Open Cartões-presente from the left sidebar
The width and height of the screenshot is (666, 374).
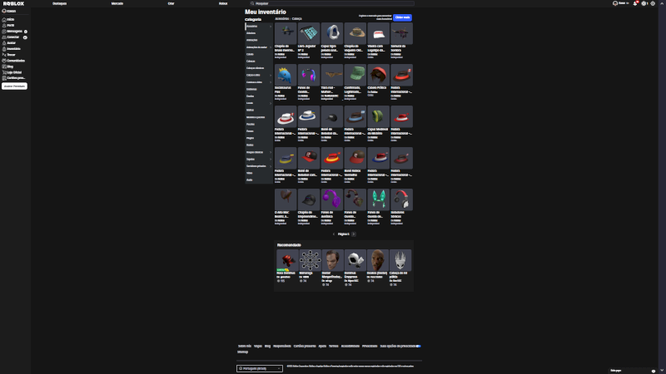pos(14,78)
